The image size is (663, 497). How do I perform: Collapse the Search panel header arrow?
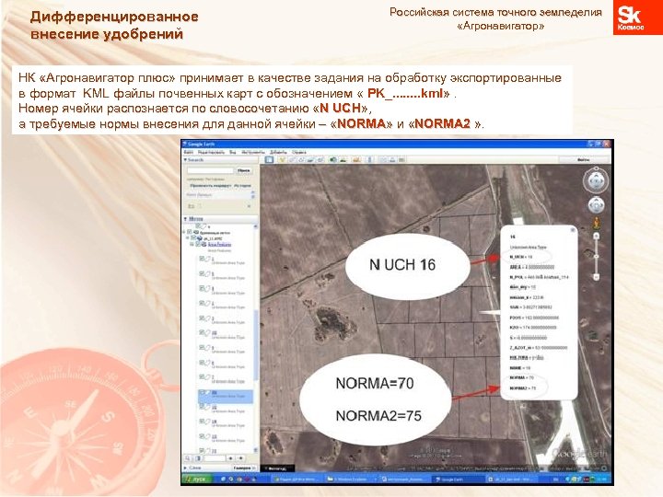185,160
